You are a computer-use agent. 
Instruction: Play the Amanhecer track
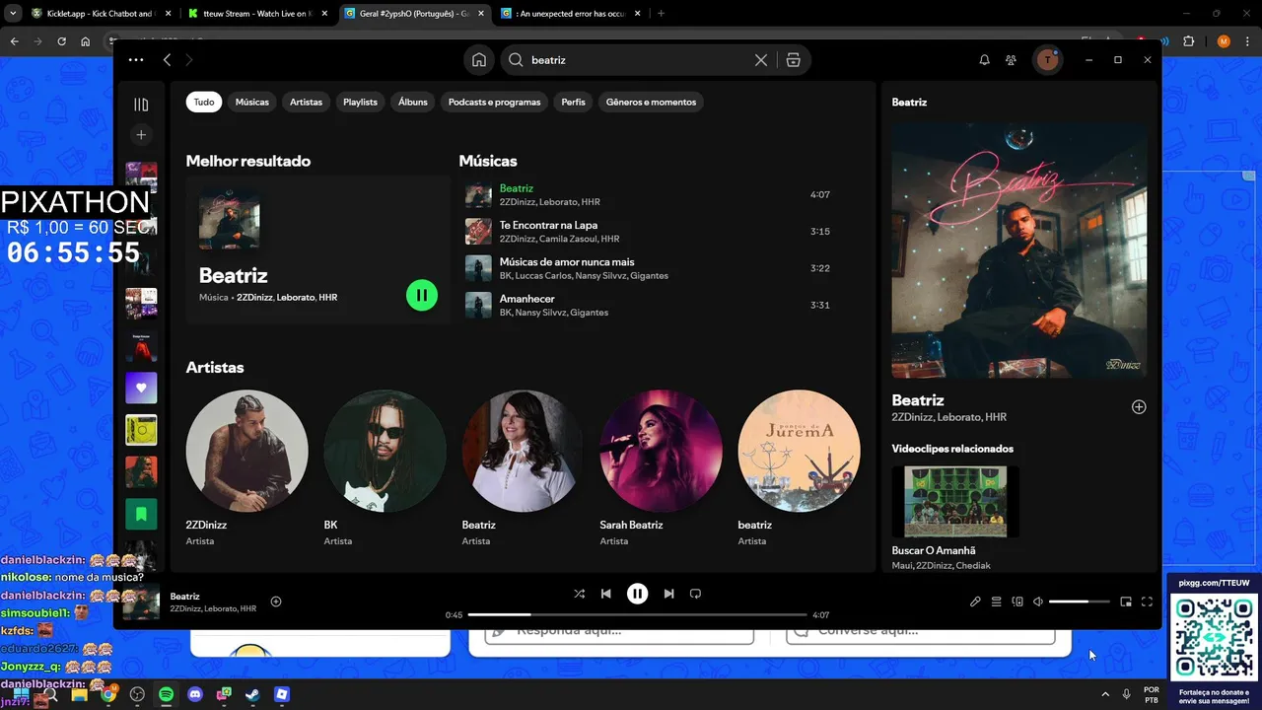point(651,305)
